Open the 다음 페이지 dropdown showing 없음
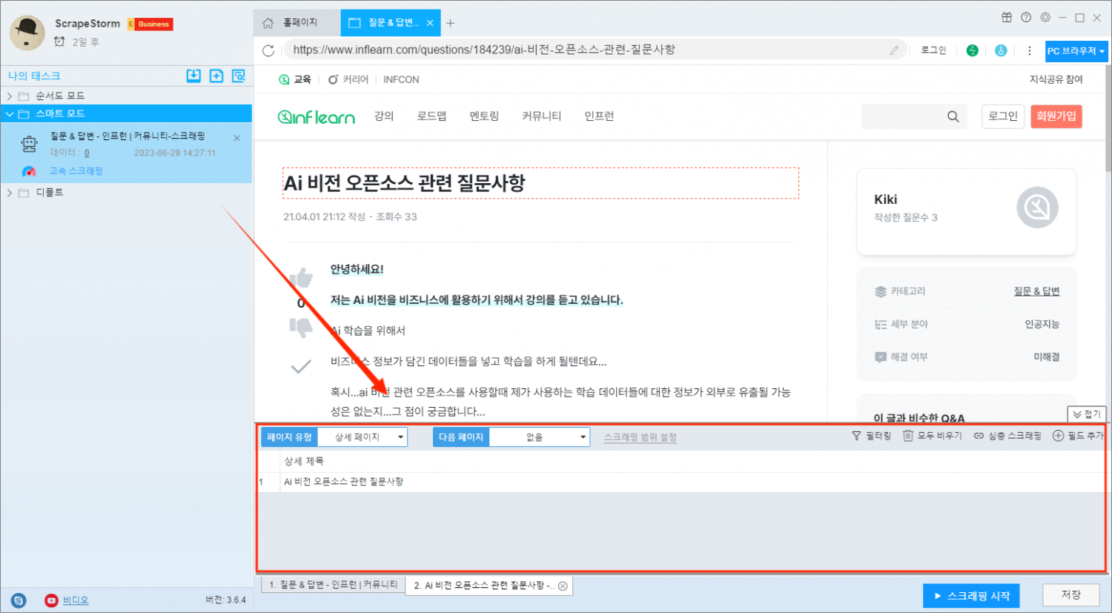Image resolution: width=1112 pixels, height=613 pixels. point(540,437)
